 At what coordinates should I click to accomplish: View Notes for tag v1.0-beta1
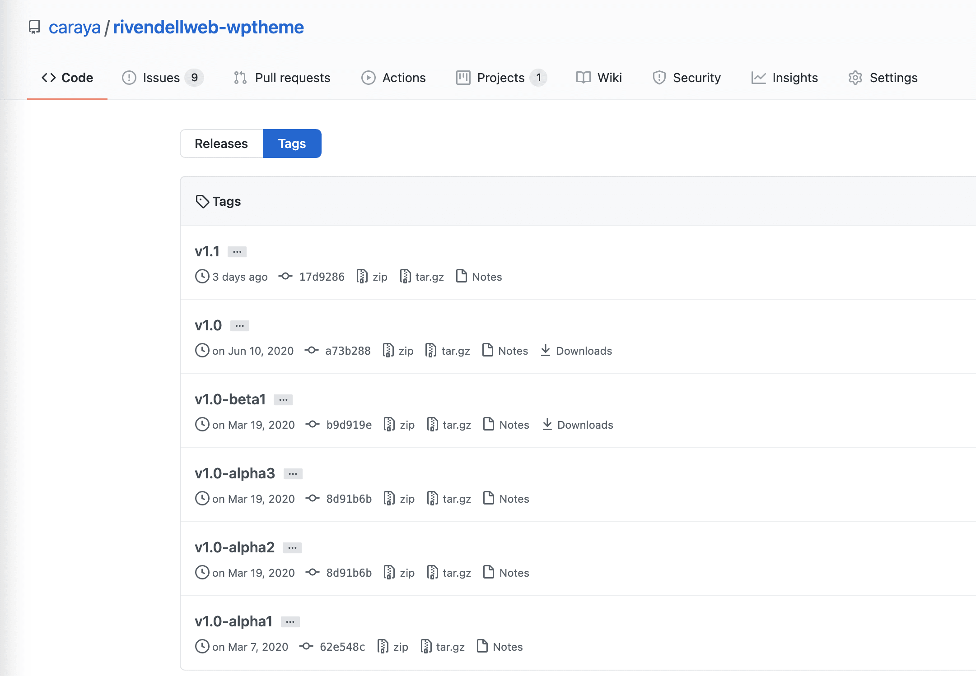click(506, 425)
